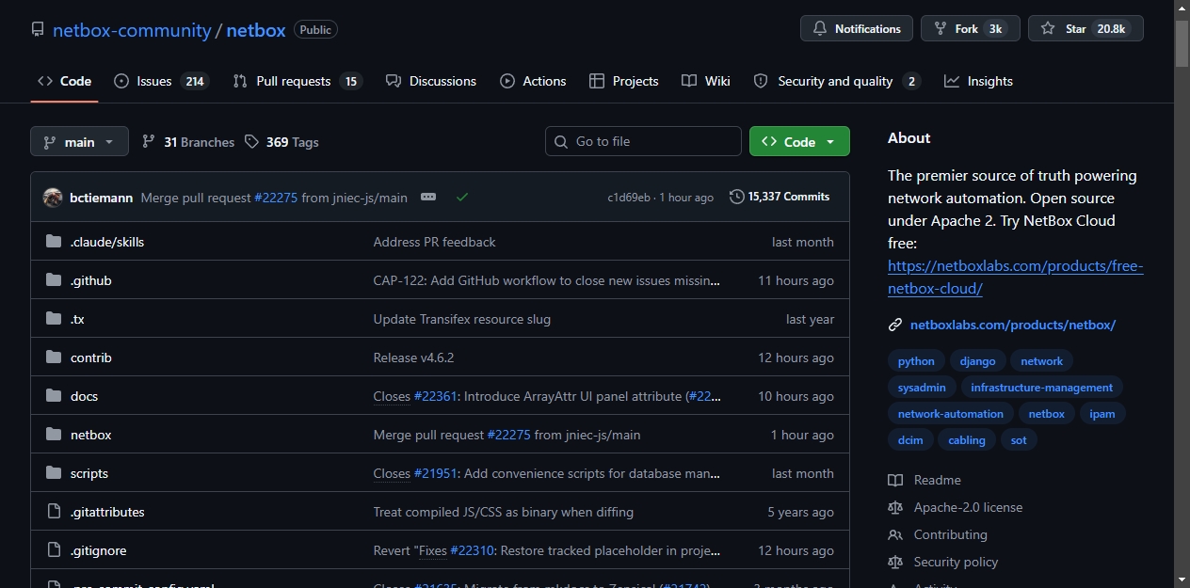Open the Contributing link
This screenshot has height=588, width=1190.
pos(938,534)
